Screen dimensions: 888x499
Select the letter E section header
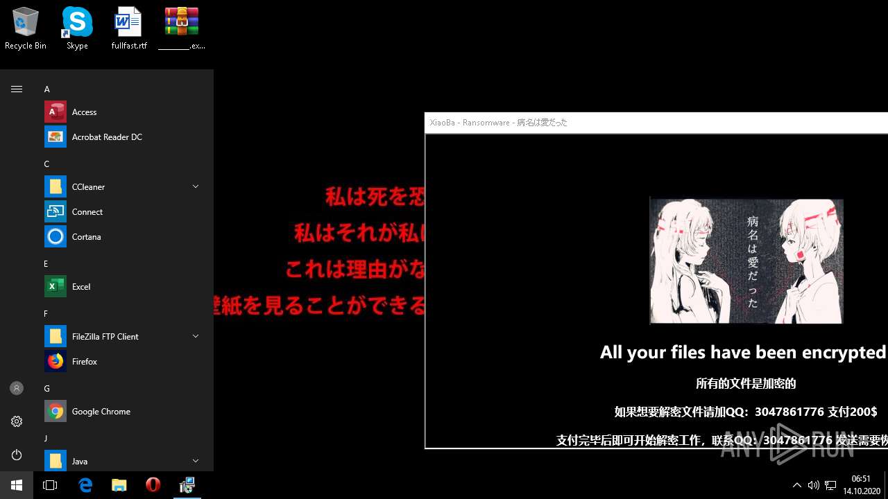tap(46, 264)
